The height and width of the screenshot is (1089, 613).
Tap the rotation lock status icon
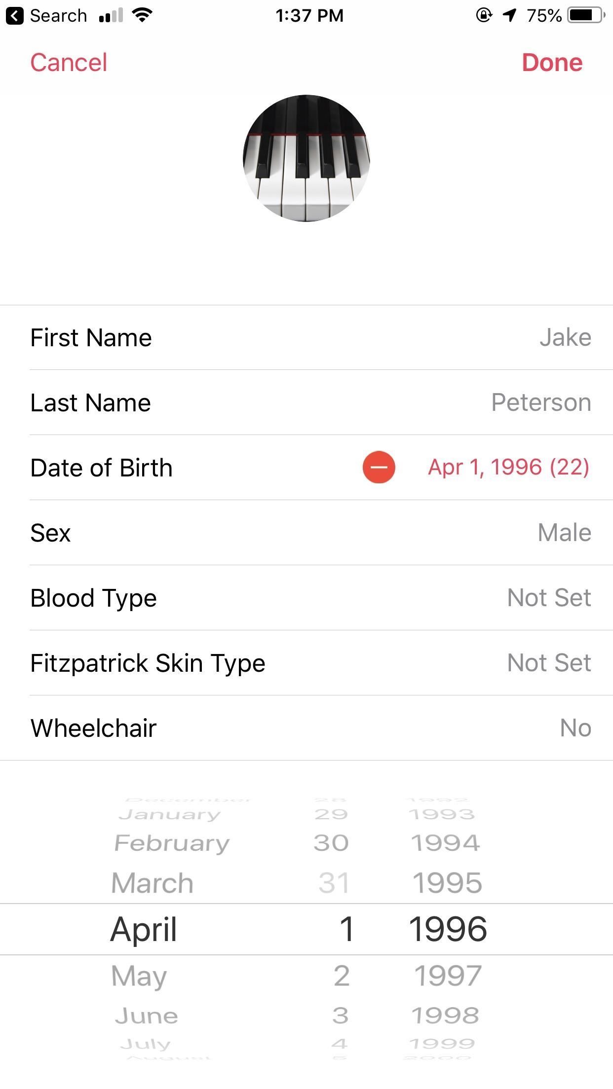pos(484,16)
